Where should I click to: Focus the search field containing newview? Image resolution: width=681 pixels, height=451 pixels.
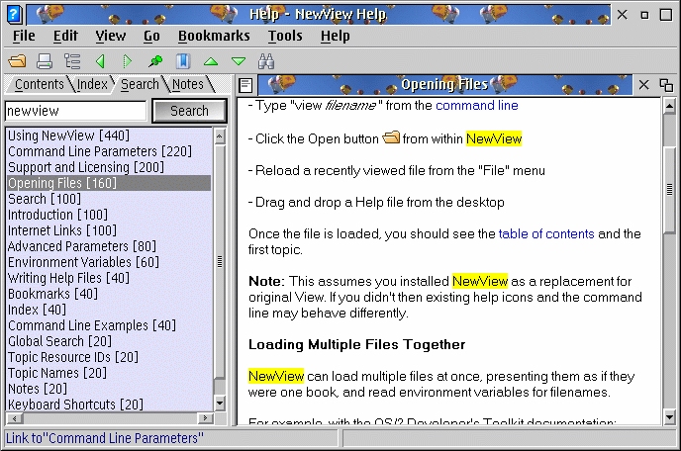tap(76, 111)
